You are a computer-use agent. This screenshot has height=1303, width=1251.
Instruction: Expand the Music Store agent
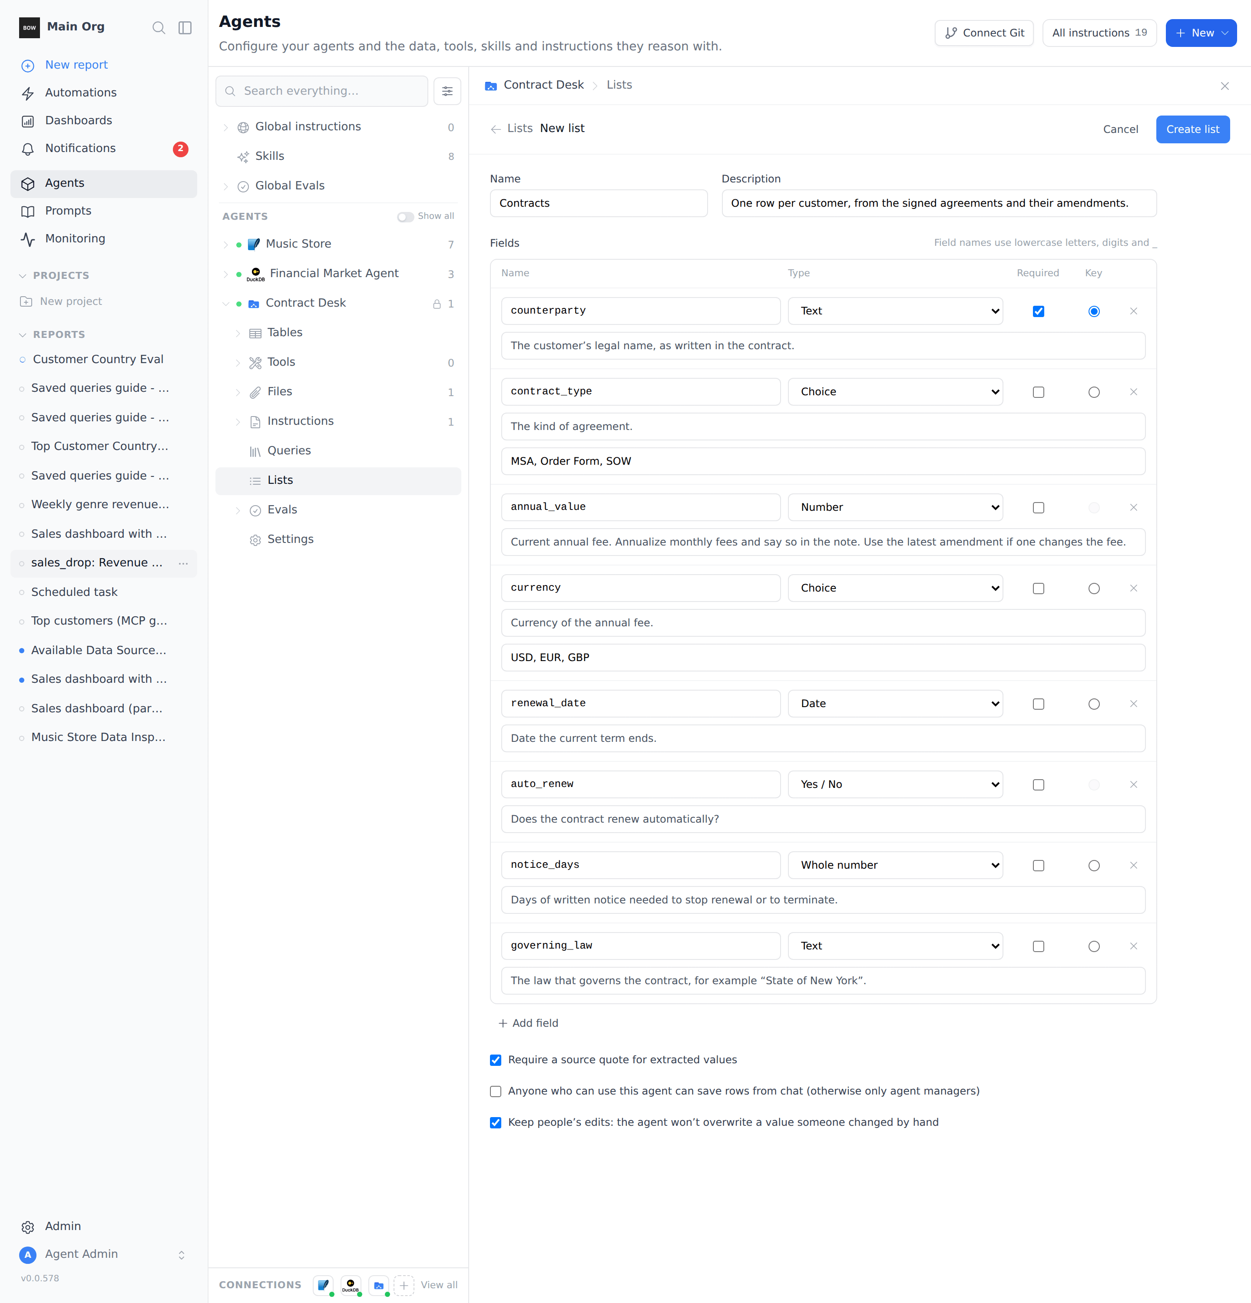pyautogui.click(x=226, y=245)
